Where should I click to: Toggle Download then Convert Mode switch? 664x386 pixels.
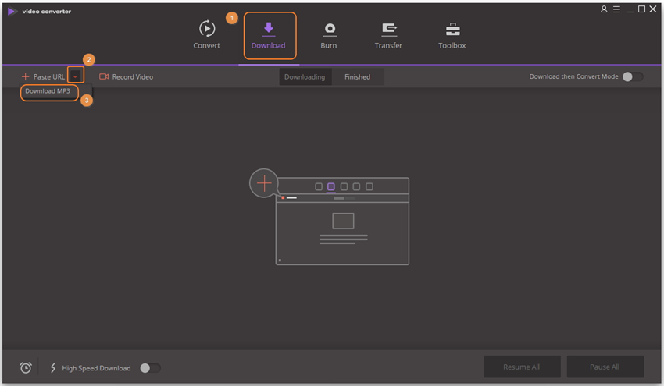pos(633,76)
